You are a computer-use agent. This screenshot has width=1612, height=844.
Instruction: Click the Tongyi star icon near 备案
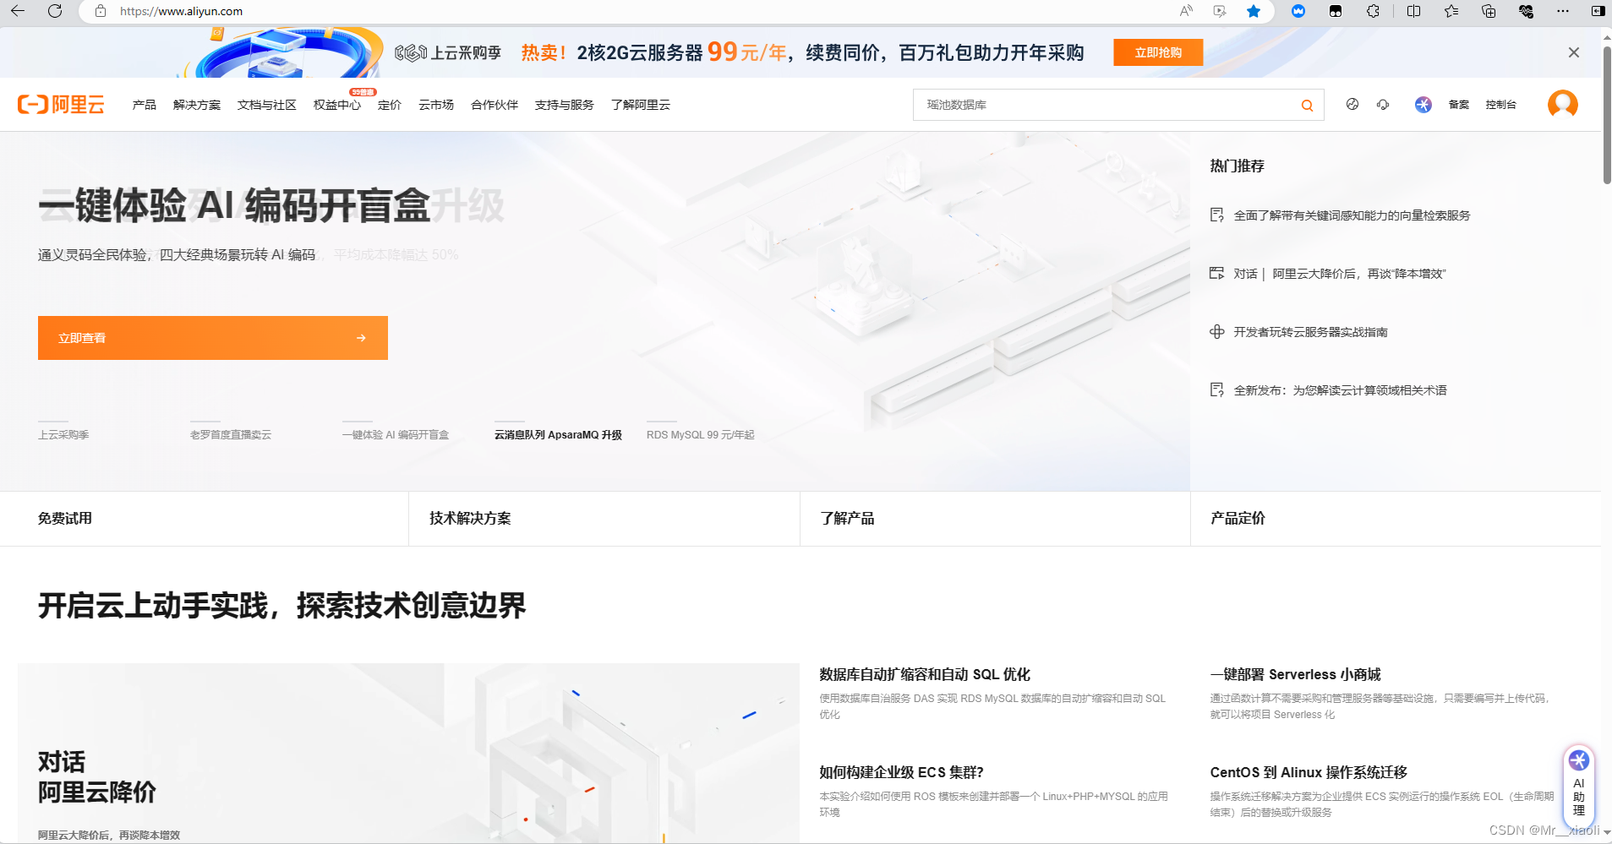pyautogui.click(x=1423, y=104)
